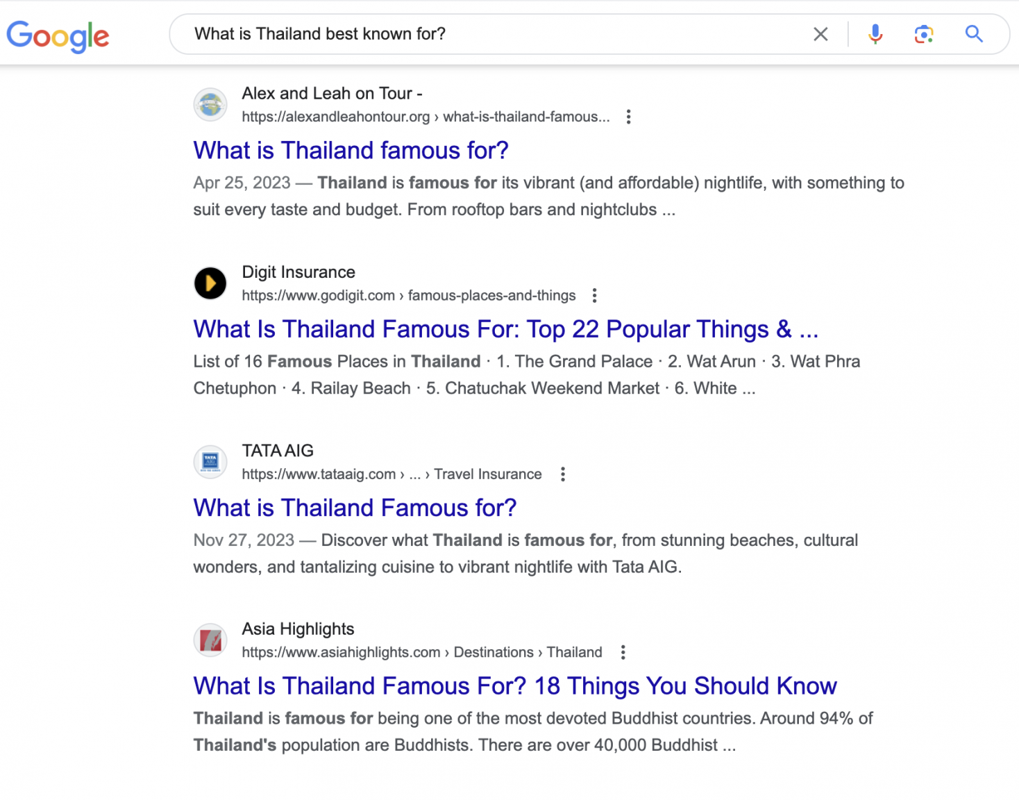Click the Thailand breadcrumb under Asia Highlights

click(x=575, y=652)
